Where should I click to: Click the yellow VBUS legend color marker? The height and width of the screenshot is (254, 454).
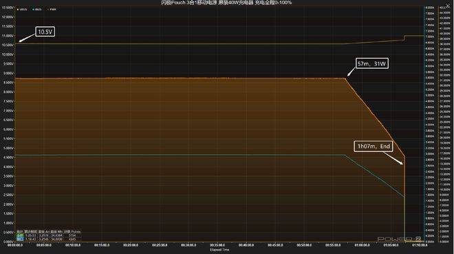pos(18,10)
